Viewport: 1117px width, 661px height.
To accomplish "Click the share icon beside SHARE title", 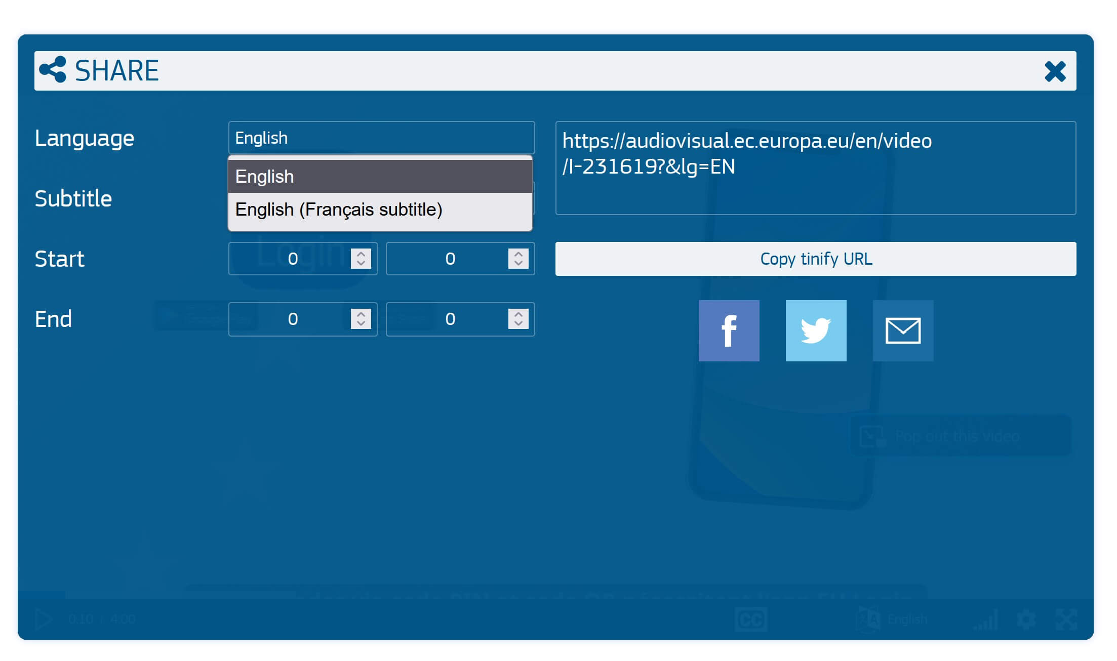I will coord(53,70).
